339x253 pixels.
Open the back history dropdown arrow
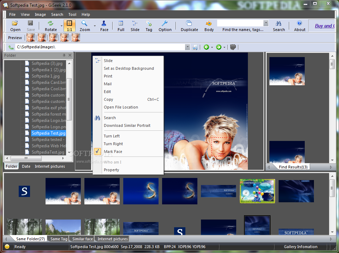tap(212, 47)
